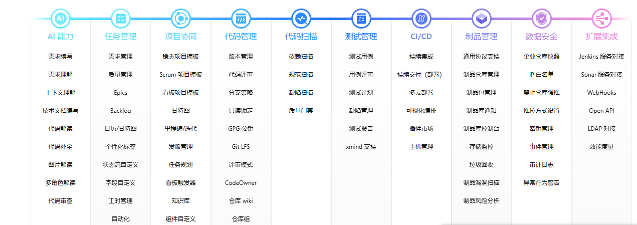This screenshot has height=225, width=637.
Task: Select 分支策略 item
Action: click(241, 93)
